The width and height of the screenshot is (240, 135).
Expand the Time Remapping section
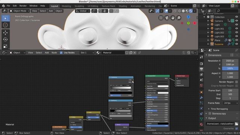coord(209,109)
